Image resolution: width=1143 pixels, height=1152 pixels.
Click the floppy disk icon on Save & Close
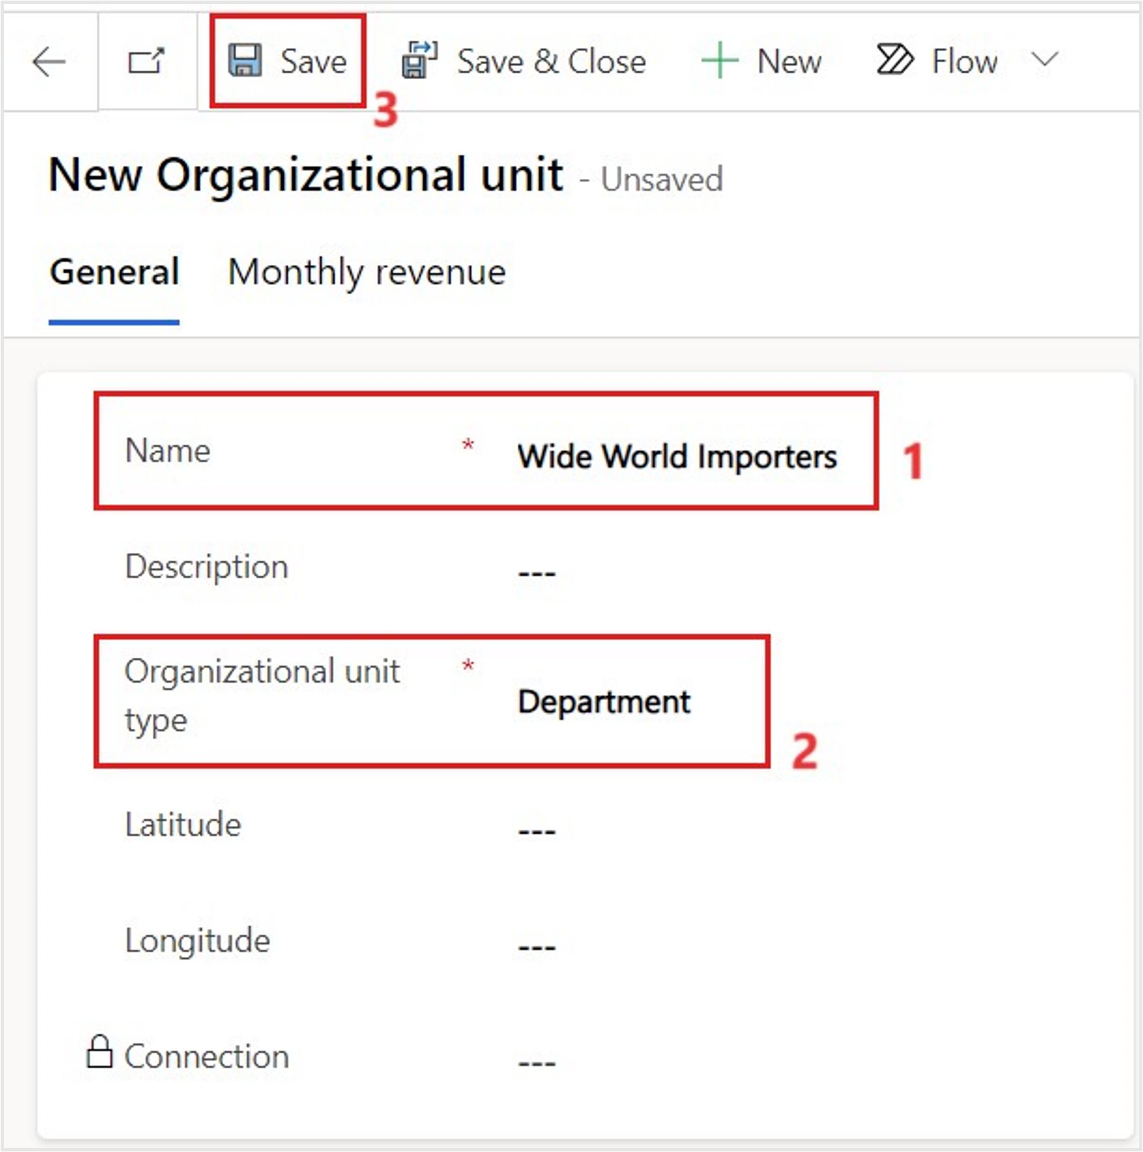coord(418,60)
